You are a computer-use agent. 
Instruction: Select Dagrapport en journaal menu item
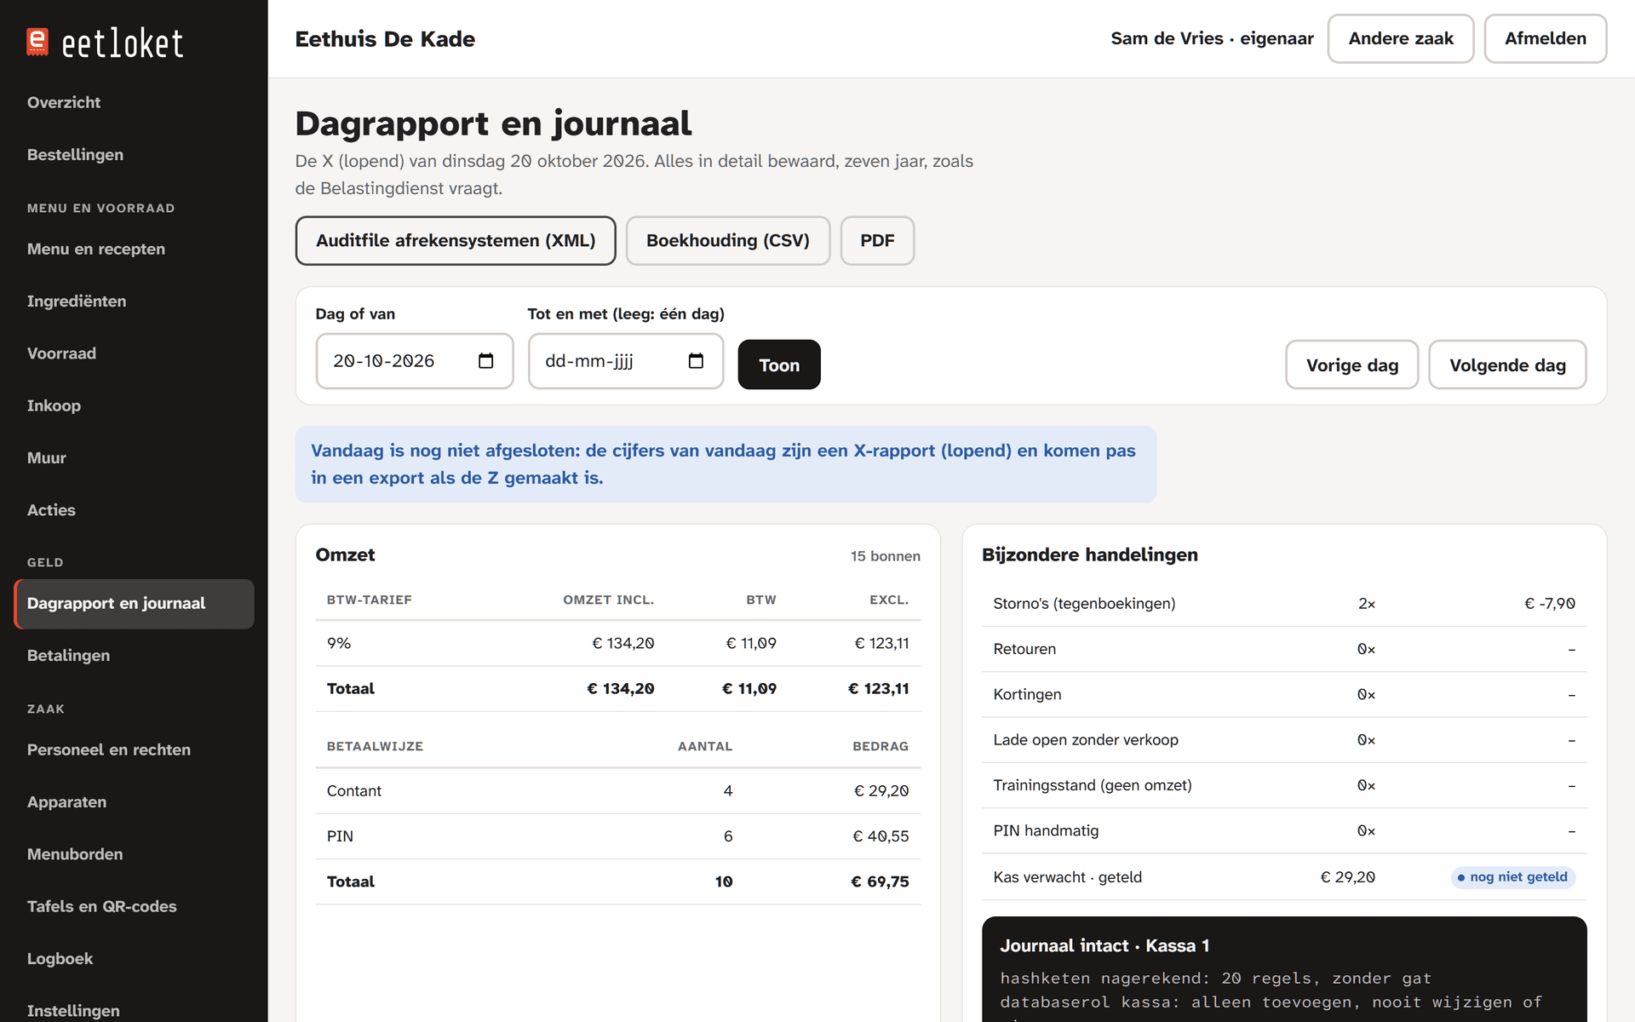point(134,604)
